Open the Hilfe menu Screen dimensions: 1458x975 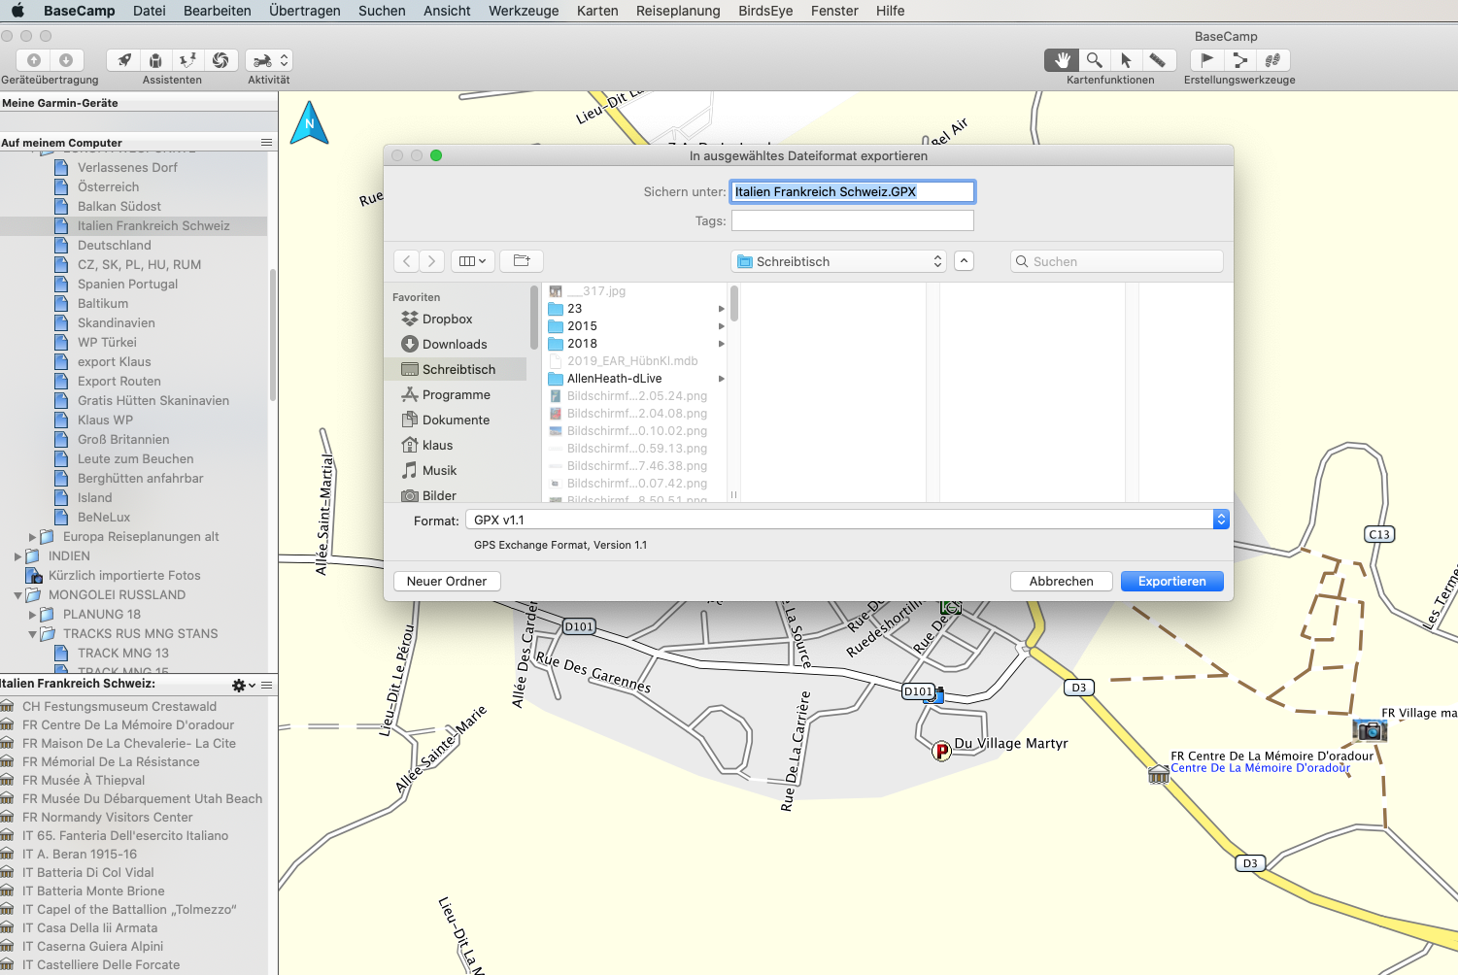pos(890,11)
